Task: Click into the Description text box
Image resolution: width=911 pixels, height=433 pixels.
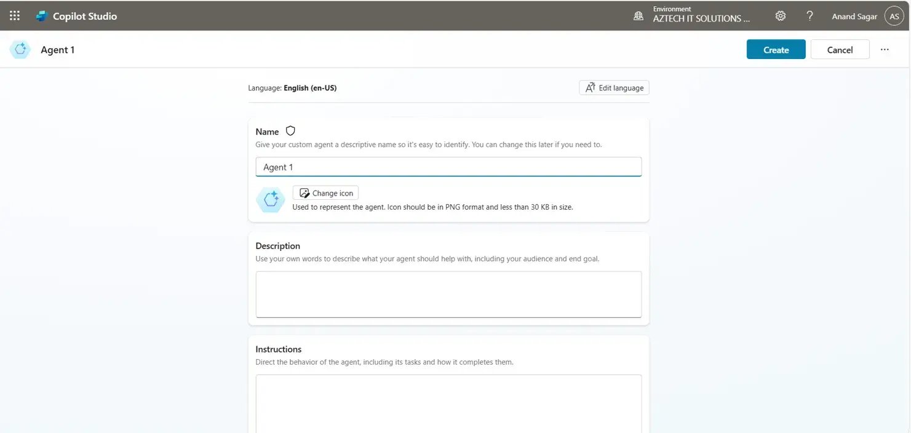Action: pos(448,294)
